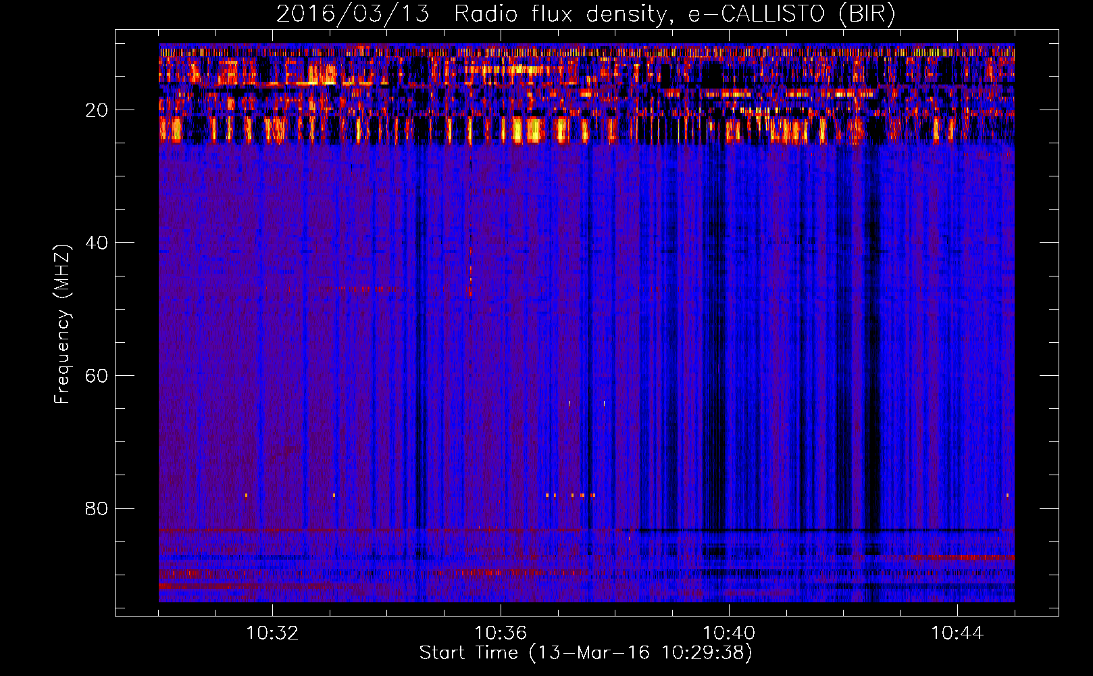Click the 10:44 time tick label
This screenshot has height=676, width=1093.
[x=957, y=633]
